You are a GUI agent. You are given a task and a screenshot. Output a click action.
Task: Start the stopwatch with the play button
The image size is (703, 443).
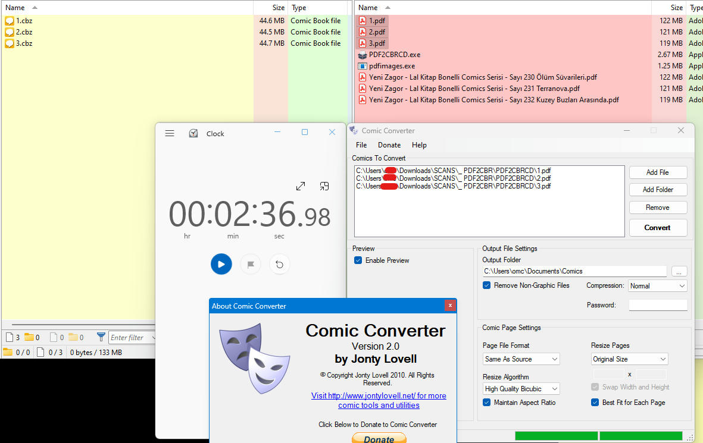click(x=221, y=264)
